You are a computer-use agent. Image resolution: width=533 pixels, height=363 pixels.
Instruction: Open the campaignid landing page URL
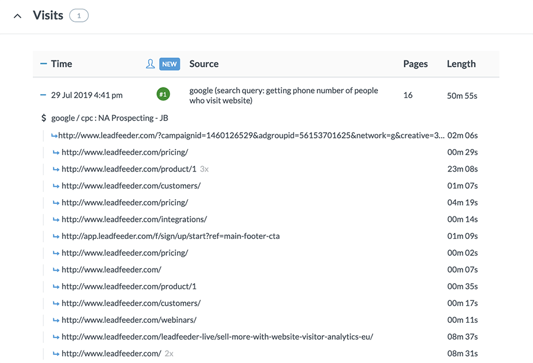[x=251, y=135]
